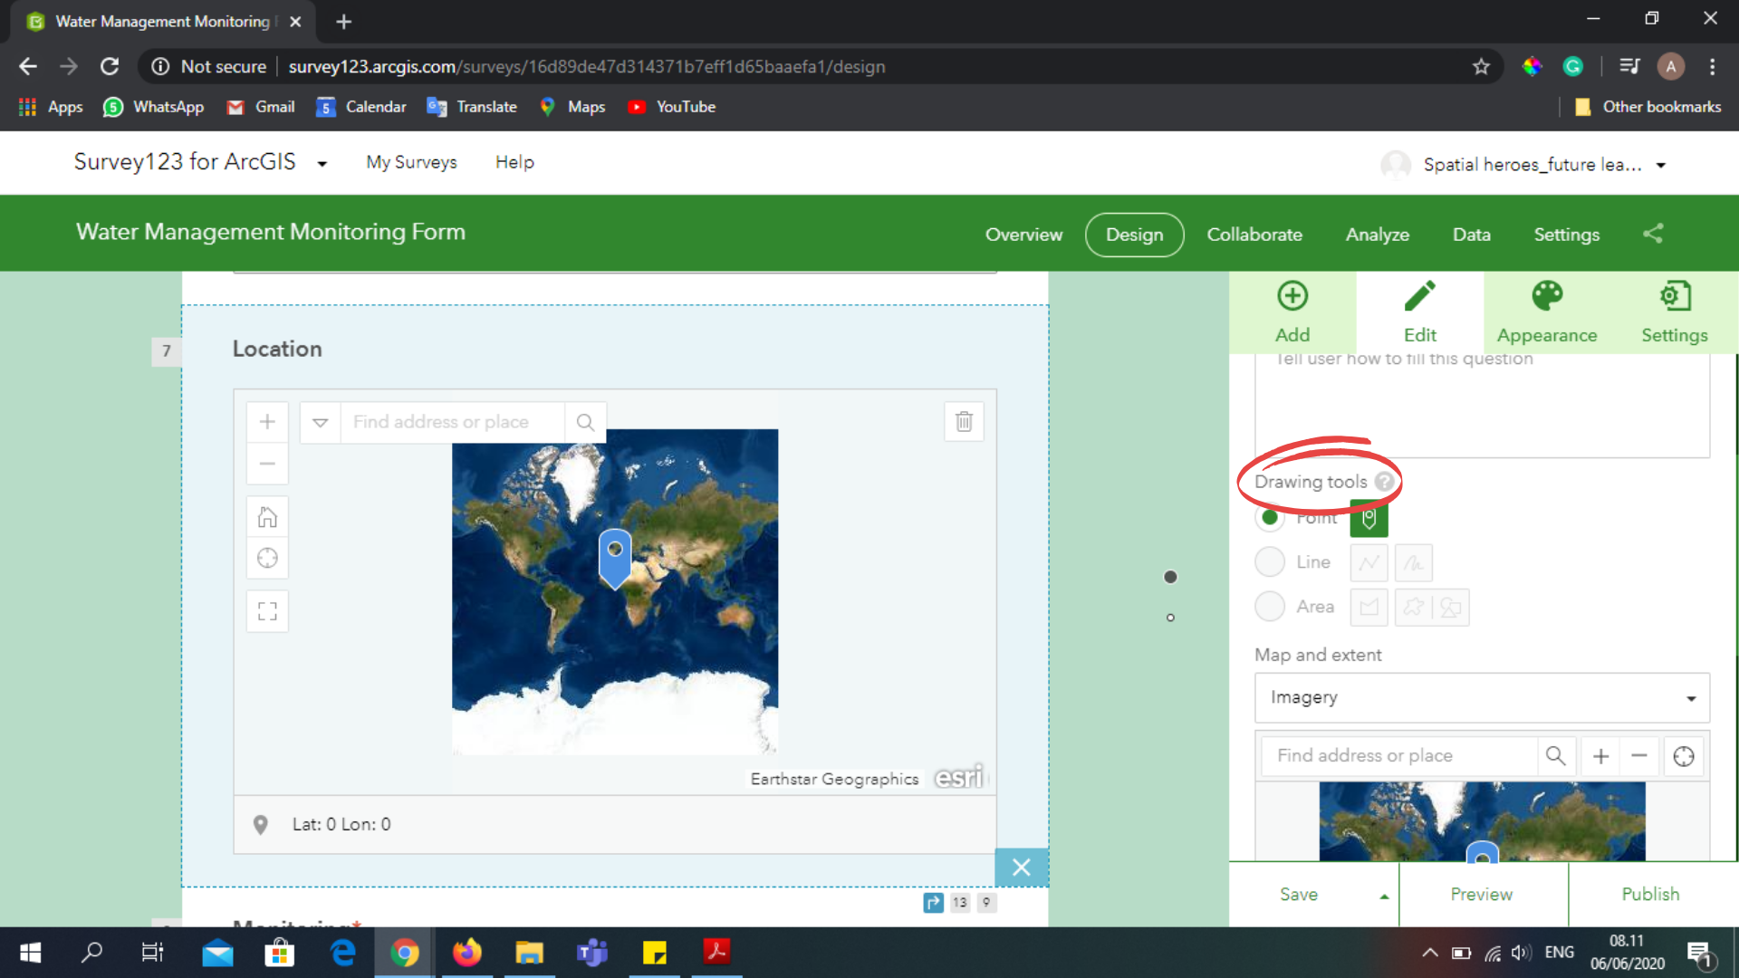
Task: Click the browser address bar URL
Action: [x=587, y=66]
